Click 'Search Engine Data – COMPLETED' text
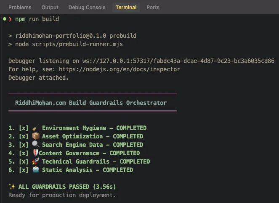 93,145
